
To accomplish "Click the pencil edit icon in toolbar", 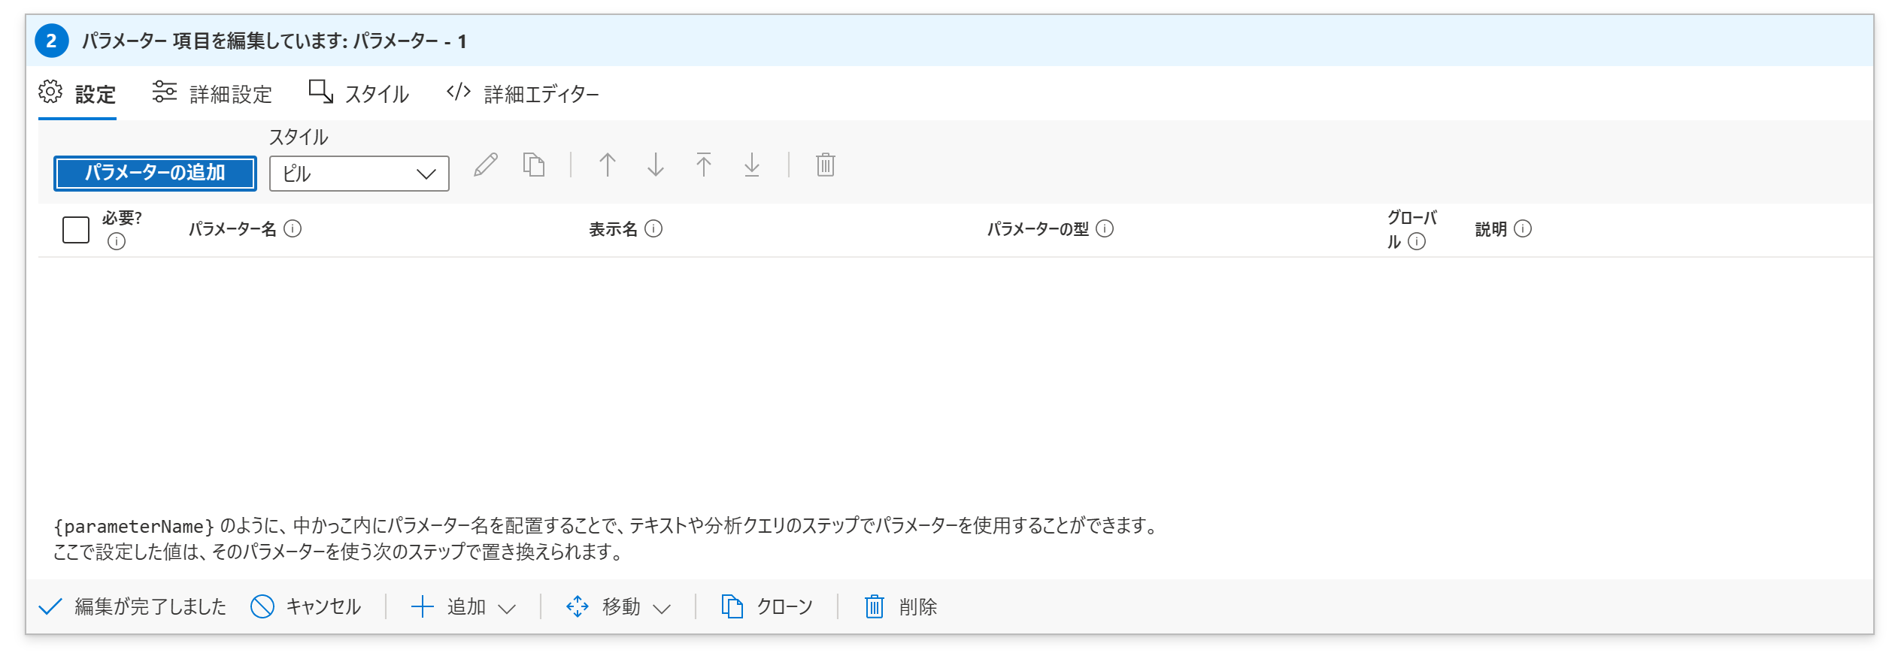I will [x=486, y=165].
